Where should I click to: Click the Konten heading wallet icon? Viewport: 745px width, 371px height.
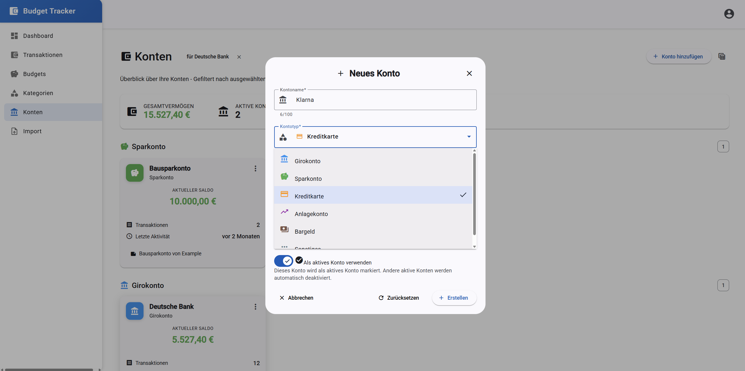pos(126,56)
